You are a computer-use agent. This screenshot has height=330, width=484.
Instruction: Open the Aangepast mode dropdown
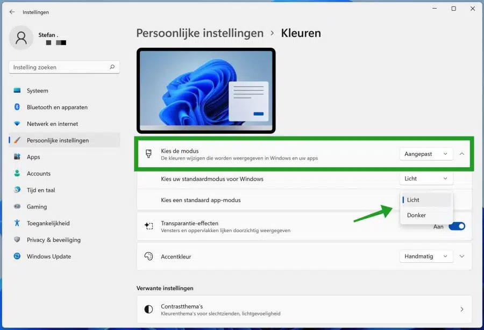click(426, 154)
